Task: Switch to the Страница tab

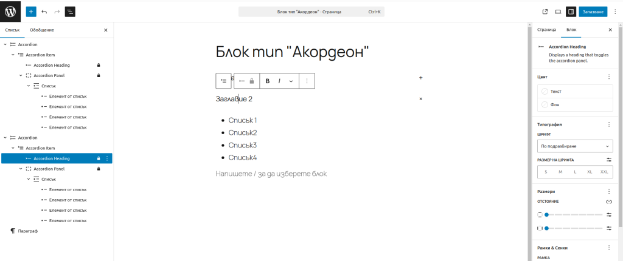Action: [546, 30]
